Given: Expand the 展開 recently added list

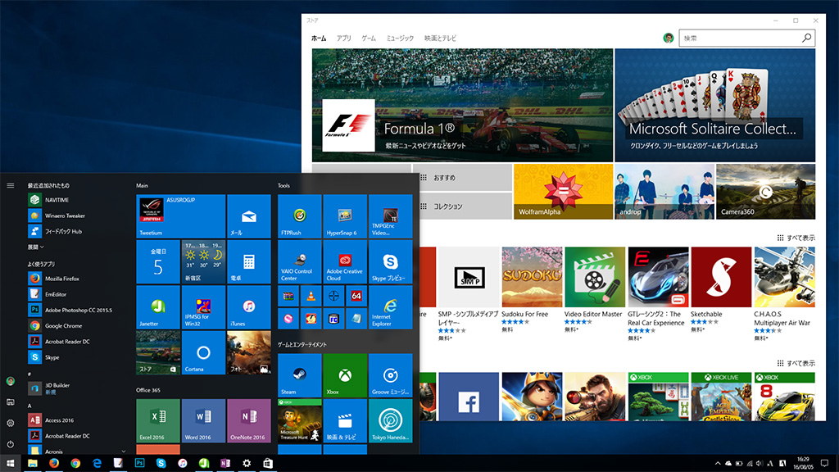Looking at the screenshot, I should [36, 247].
